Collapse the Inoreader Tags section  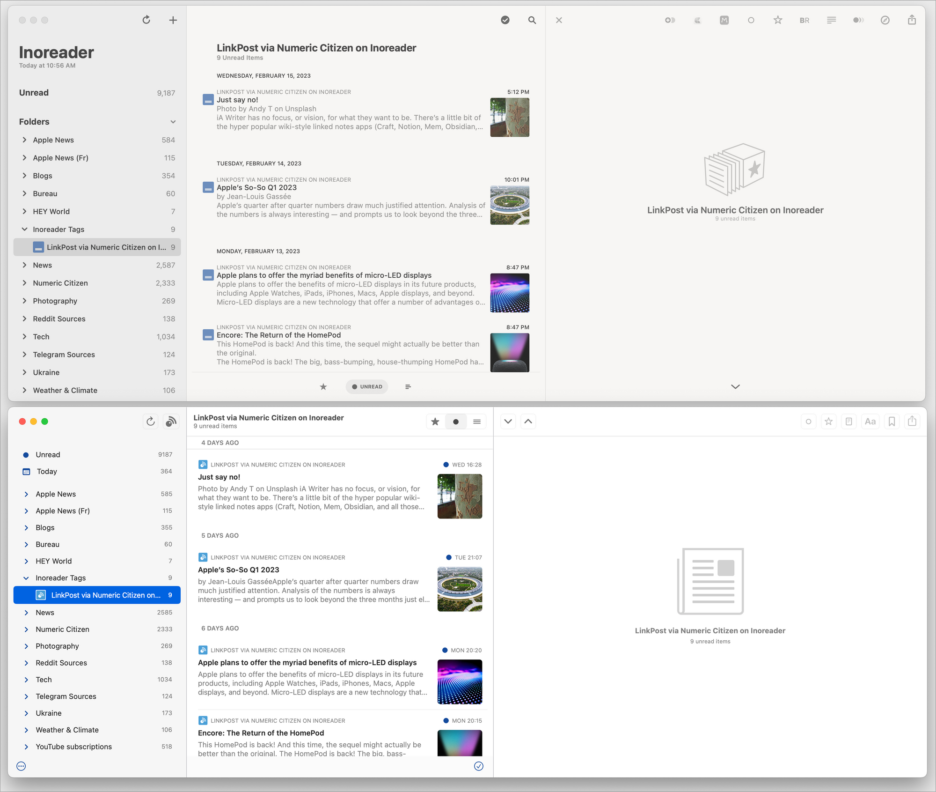click(x=24, y=229)
